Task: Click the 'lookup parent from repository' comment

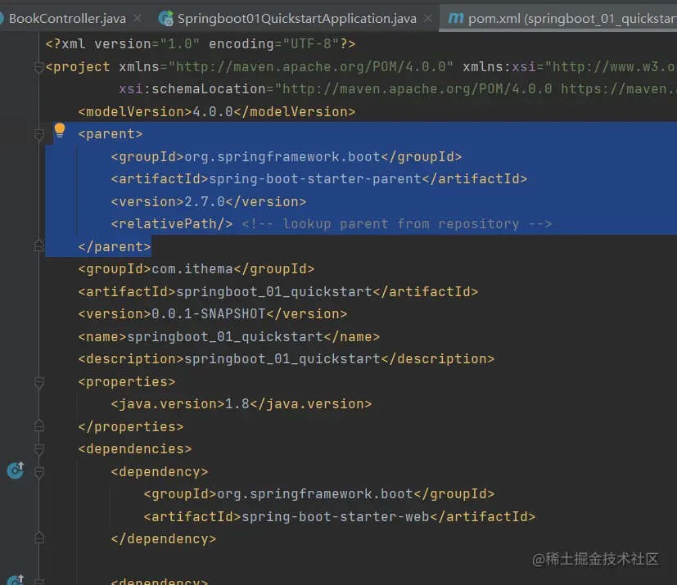Action: [397, 224]
